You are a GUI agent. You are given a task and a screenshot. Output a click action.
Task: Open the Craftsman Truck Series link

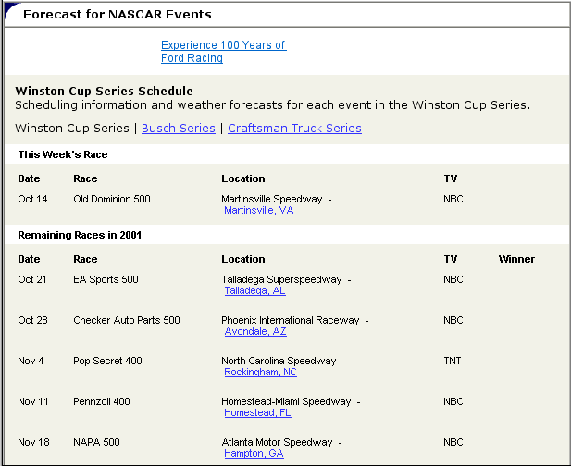tap(294, 128)
